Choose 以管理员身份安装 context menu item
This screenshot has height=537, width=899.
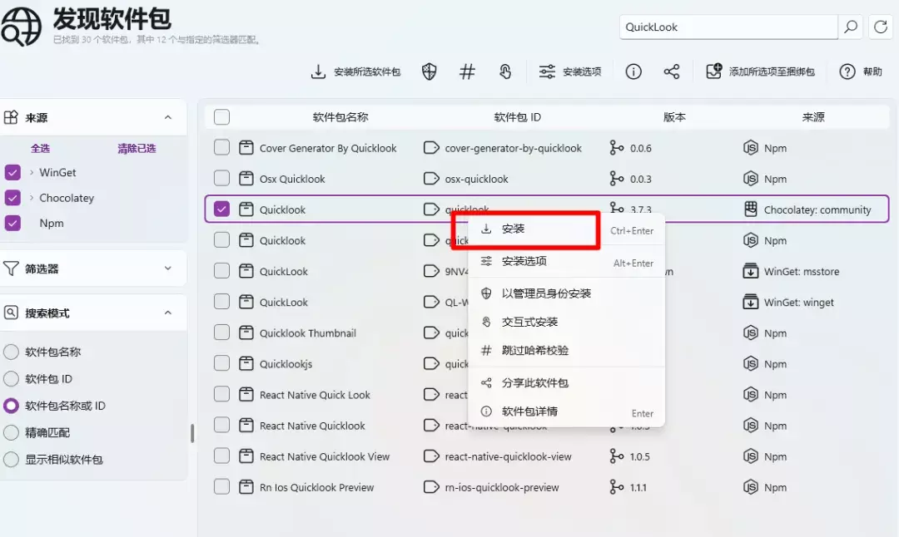click(567, 293)
